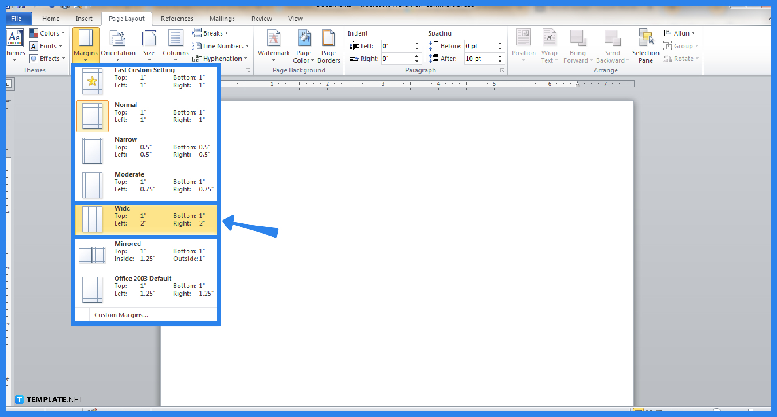This screenshot has height=417, width=777.
Task: Click Custom Margins at the dropdown bottom
Action: [121, 315]
